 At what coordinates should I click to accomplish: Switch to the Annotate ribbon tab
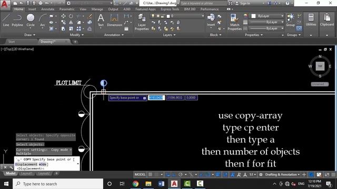pos(48,9)
